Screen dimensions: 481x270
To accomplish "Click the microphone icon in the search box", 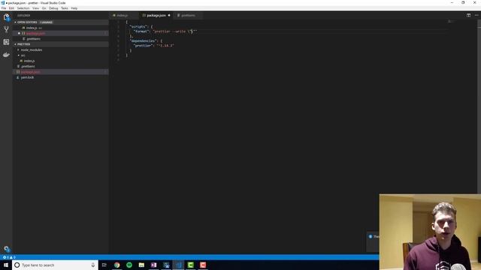I will pos(93,265).
